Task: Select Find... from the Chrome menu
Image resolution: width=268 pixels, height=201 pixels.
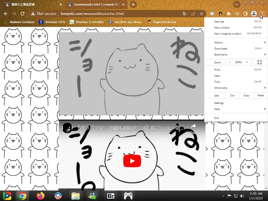Action: [236, 82]
